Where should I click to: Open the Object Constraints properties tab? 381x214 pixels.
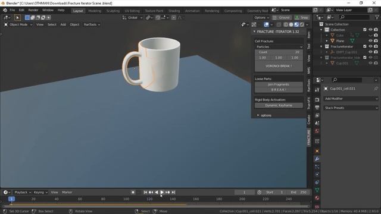tap(317, 182)
